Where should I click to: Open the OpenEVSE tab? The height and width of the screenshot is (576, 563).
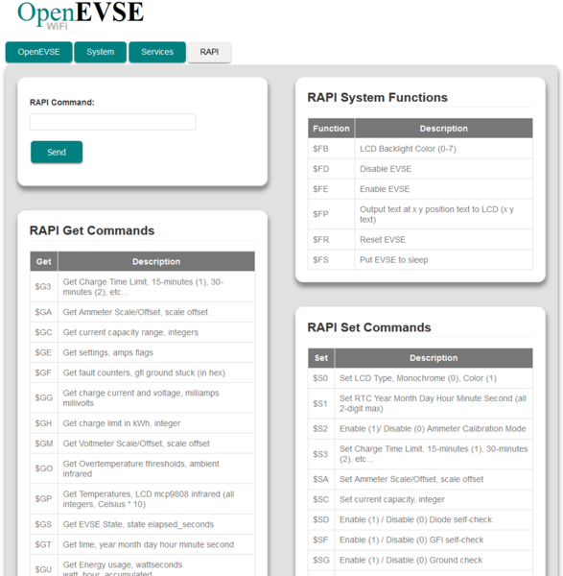point(39,52)
